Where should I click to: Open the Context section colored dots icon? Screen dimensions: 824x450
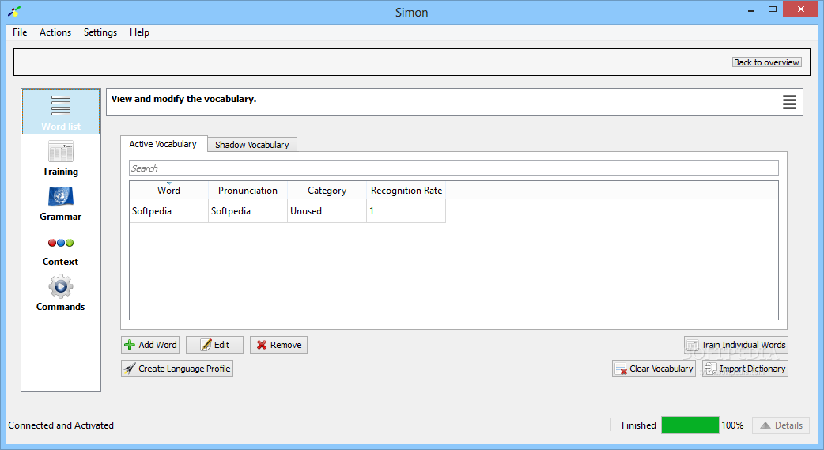[x=60, y=243]
